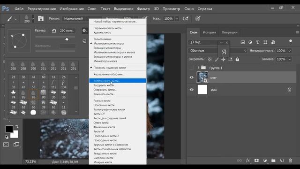Select the Brush tool icon in options bar

tap(9, 19)
